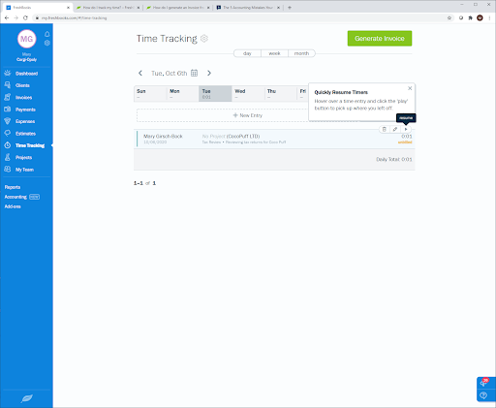Screen dimensions: 496x408
Task: Edit the time entry with the pencil icon
Action: pyautogui.click(x=395, y=129)
